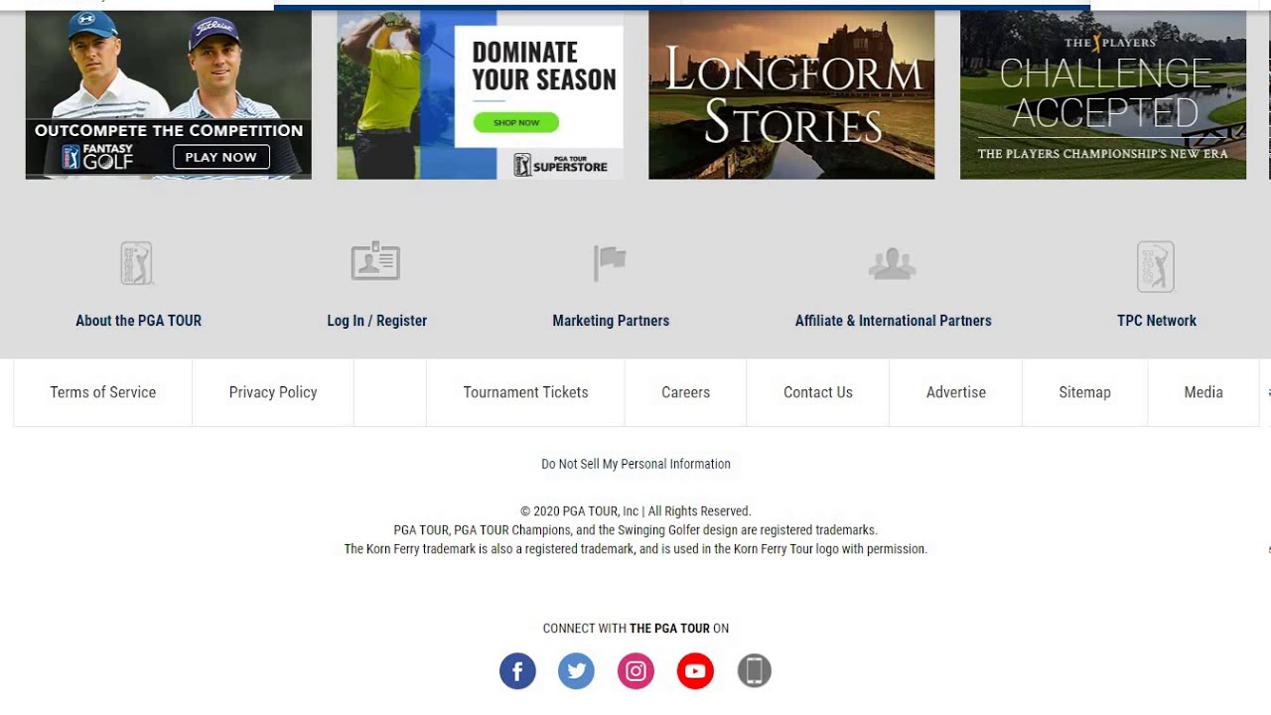Open the Twitter social icon
Screen dimensions: 1271x715
pos(576,671)
